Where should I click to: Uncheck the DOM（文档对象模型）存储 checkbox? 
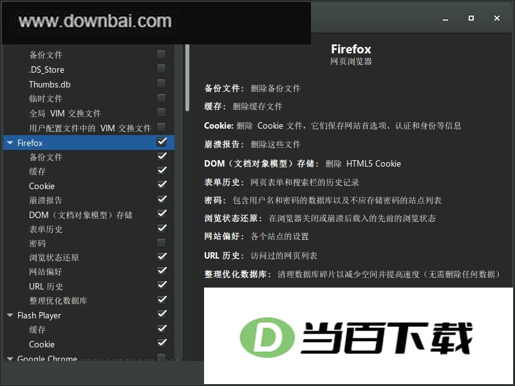(x=162, y=214)
